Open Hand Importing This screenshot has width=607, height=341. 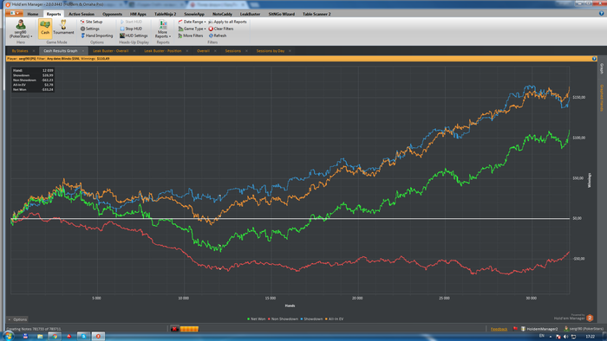pyautogui.click(x=96, y=35)
